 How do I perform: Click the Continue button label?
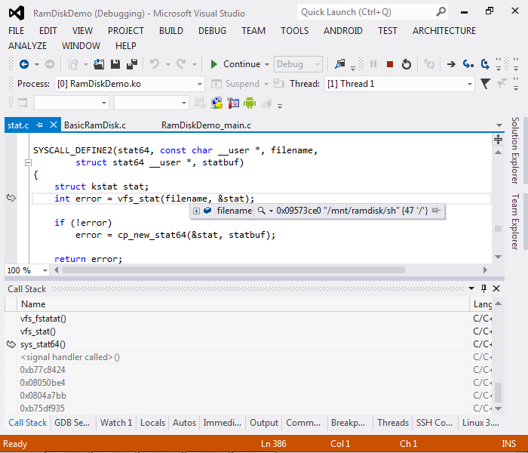click(x=242, y=64)
